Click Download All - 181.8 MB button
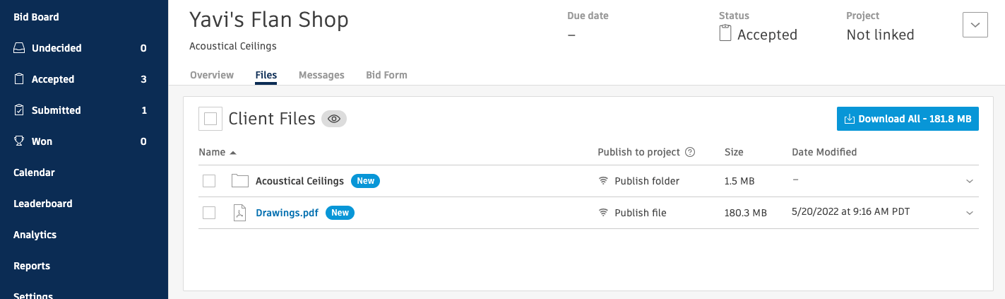The height and width of the screenshot is (299, 1005). coord(908,119)
